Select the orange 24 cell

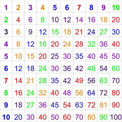(x=67, y=44)
